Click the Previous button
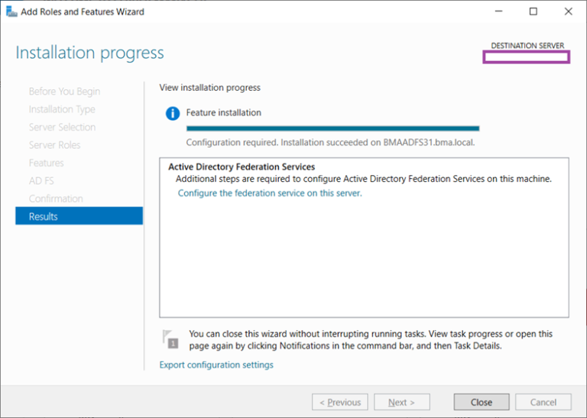Viewport: 587px width, 418px height. click(340, 402)
